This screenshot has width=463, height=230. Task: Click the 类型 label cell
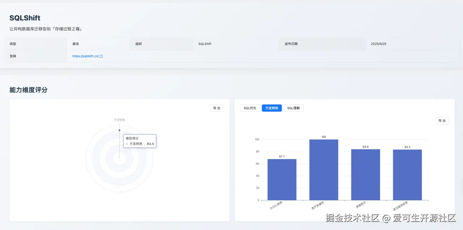36,44
